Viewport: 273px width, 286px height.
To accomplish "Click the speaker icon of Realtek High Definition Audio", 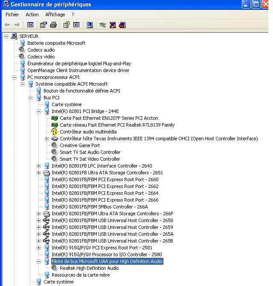I will pos(54,268).
